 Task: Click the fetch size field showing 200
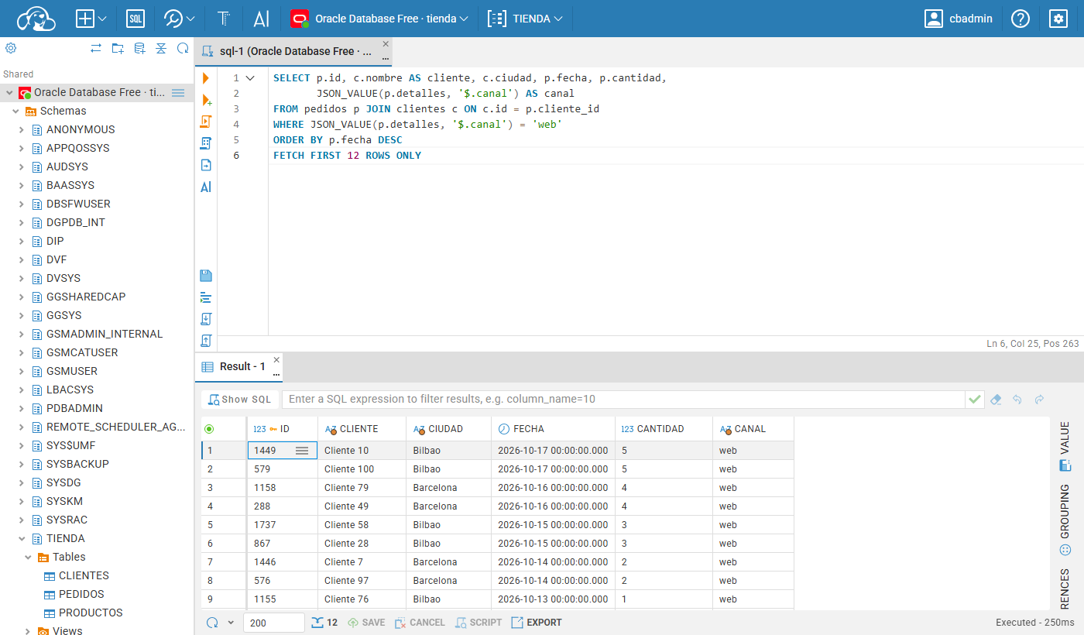pyautogui.click(x=274, y=623)
